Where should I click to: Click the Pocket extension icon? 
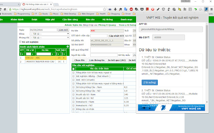[142, 9]
